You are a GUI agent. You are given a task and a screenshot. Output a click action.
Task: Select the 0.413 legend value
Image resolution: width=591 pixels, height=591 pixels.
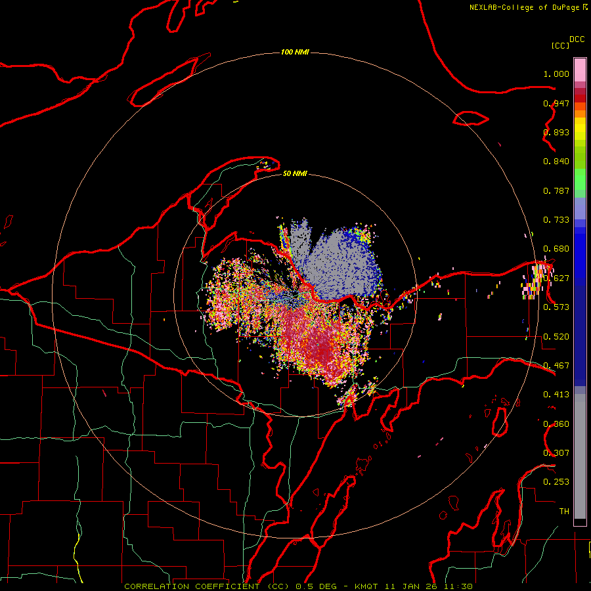click(x=556, y=395)
